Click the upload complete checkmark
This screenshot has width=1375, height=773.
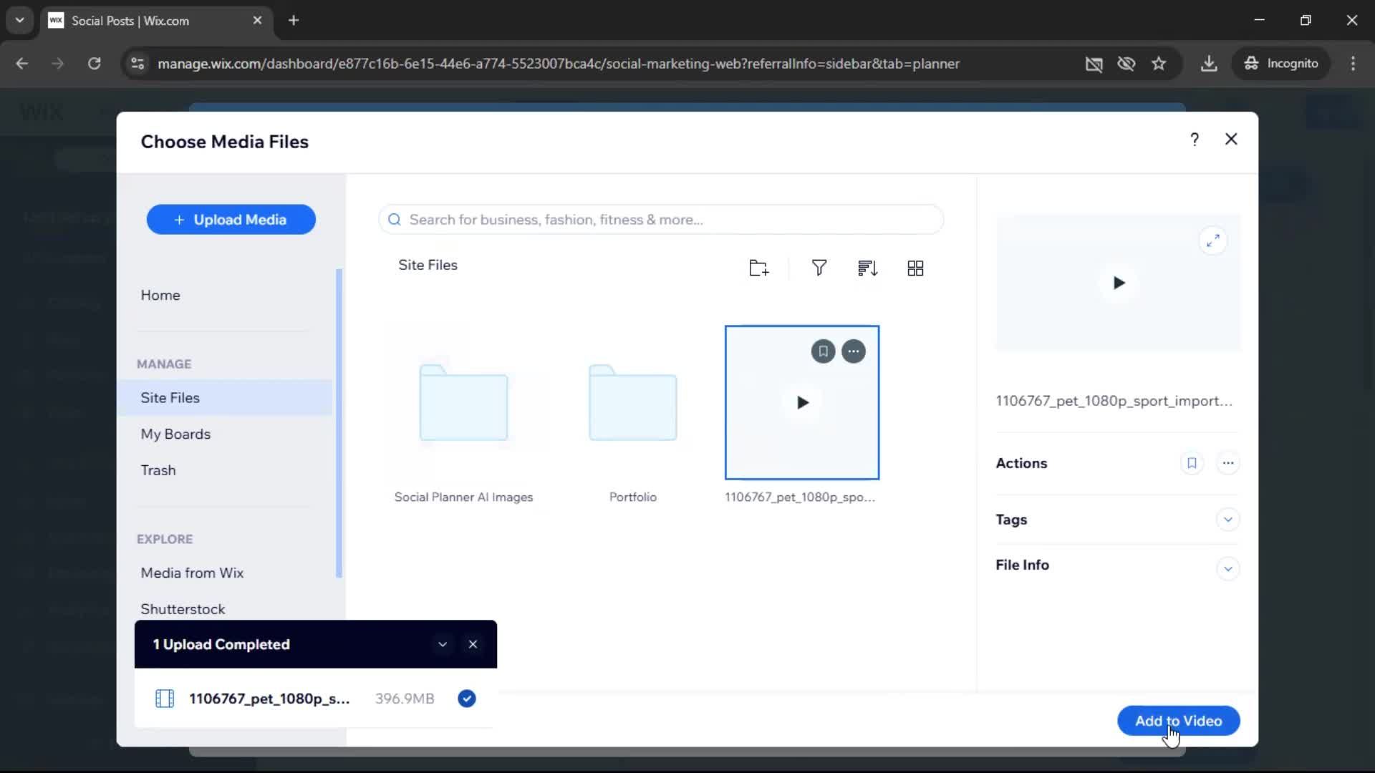click(x=466, y=699)
